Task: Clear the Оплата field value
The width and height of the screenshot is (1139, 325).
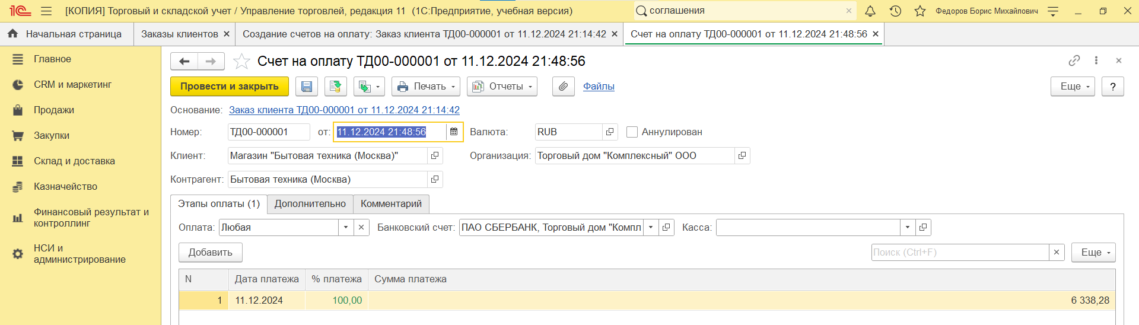Action: [x=361, y=228]
